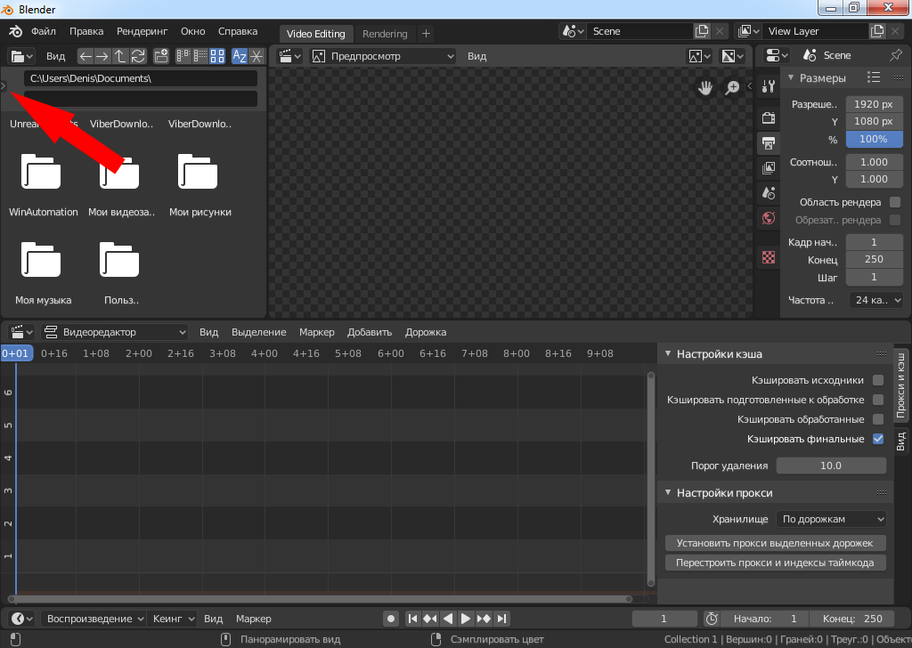Open the View Layer properties tab icon
This screenshot has height=648, width=912.
pos(768,167)
